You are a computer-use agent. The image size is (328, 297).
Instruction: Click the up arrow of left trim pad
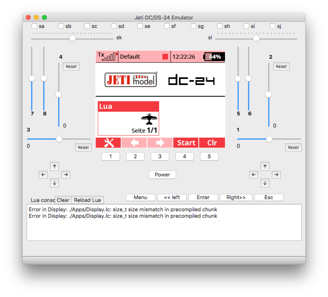point(55,166)
